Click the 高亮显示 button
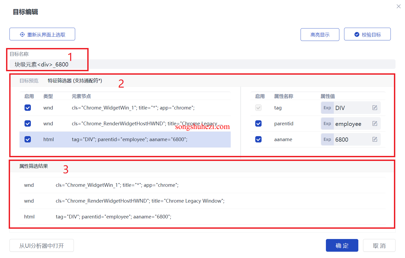This screenshot has width=405, height=258. point(320,35)
